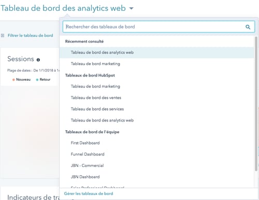This screenshot has width=259, height=200.
Task: Open 'Filtrer le tableau de bord'
Action: click(x=31, y=36)
